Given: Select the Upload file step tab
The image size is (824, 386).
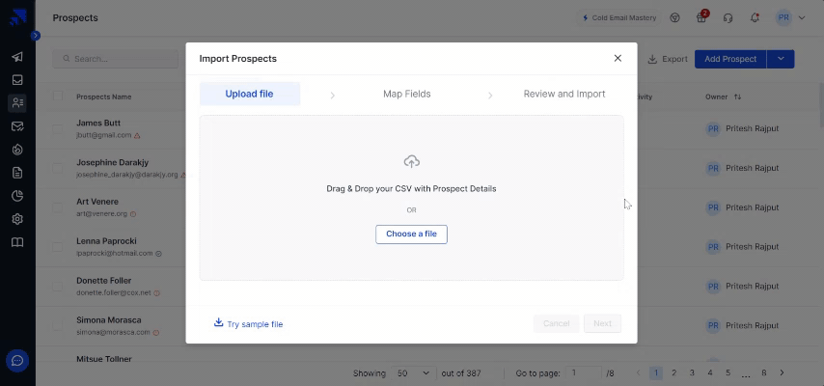Looking at the screenshot, I should tap(249, 94).
